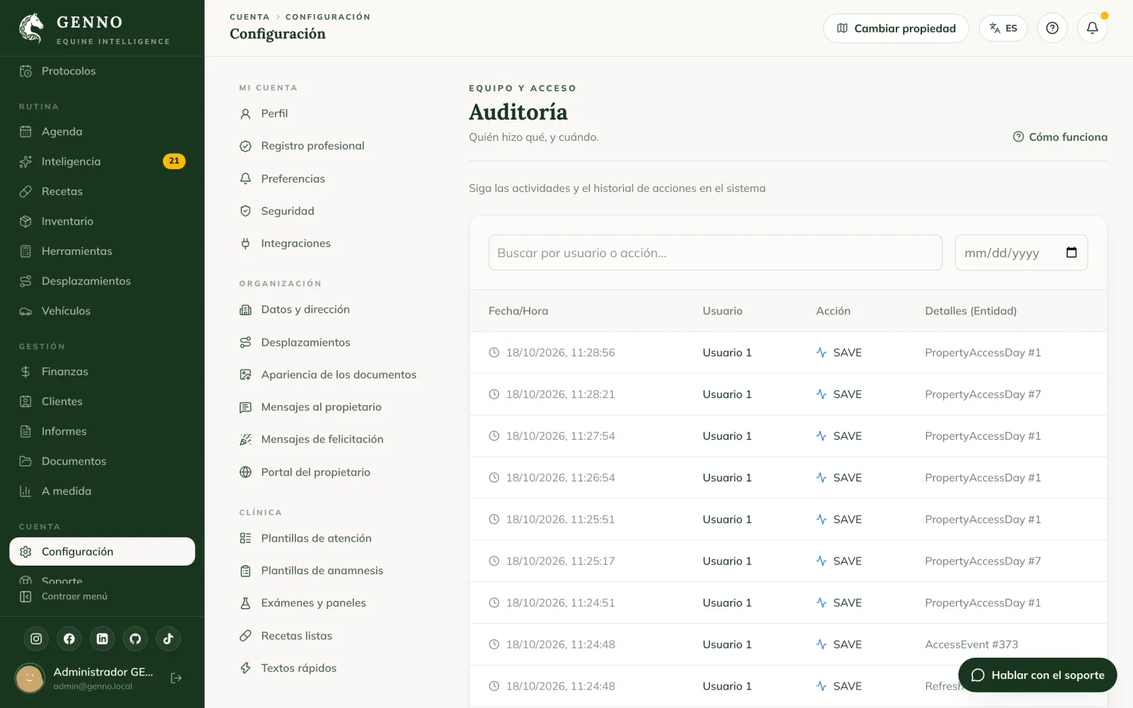Open Vehículos in the sidebar
The height and width of the screenshot is (708, 1133).
pos(102,311)
